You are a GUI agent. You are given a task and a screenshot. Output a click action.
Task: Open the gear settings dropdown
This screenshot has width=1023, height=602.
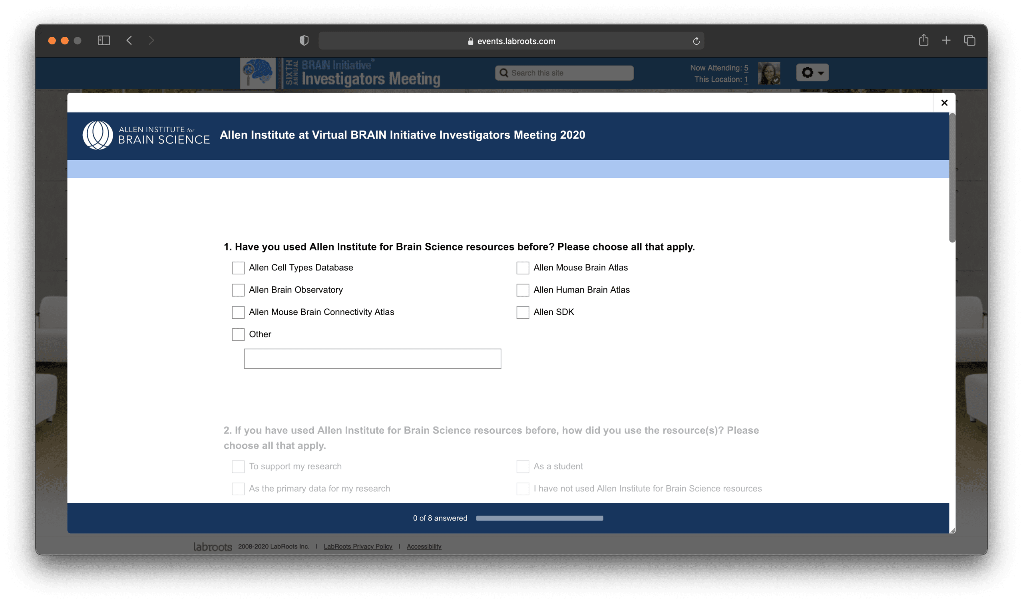[812, 72]
